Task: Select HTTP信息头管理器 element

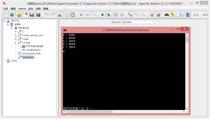Action: (34, 46)
